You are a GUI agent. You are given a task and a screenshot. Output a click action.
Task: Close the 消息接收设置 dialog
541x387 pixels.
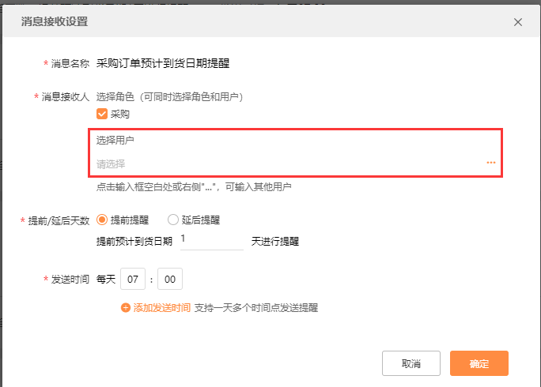click(517, 22)
